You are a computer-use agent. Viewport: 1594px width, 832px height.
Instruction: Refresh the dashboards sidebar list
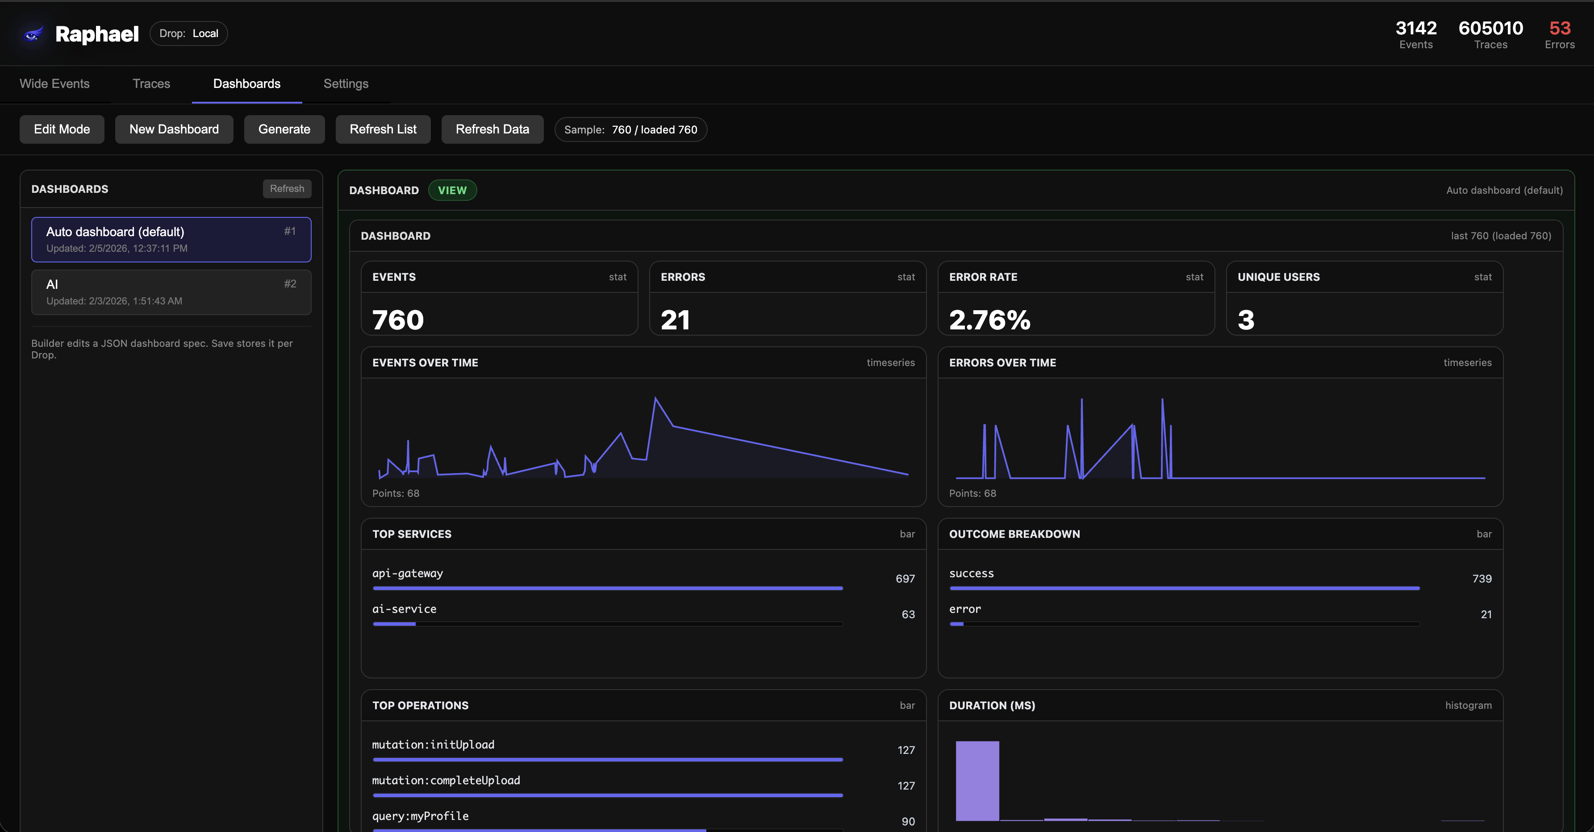287,189
